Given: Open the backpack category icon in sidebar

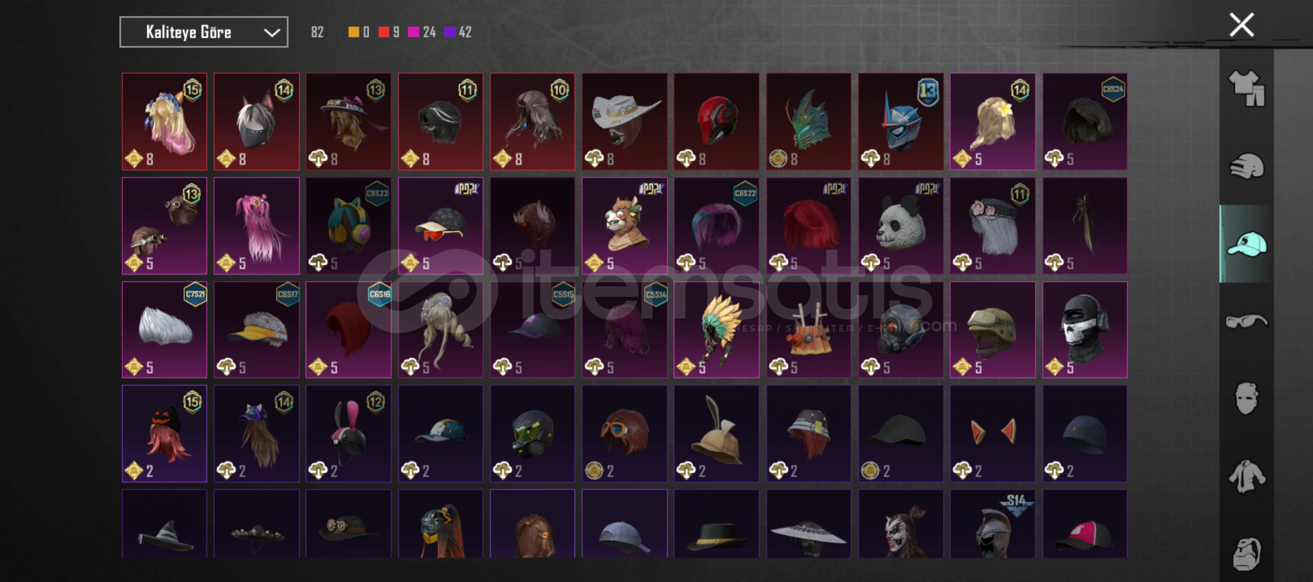Looking at the screenshot, I should tap(1246, 554).
